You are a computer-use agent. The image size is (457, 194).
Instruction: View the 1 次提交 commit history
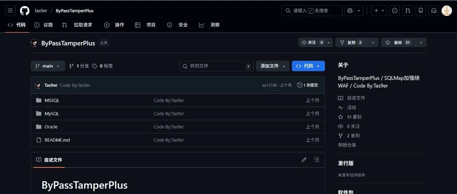click(307, 85)
